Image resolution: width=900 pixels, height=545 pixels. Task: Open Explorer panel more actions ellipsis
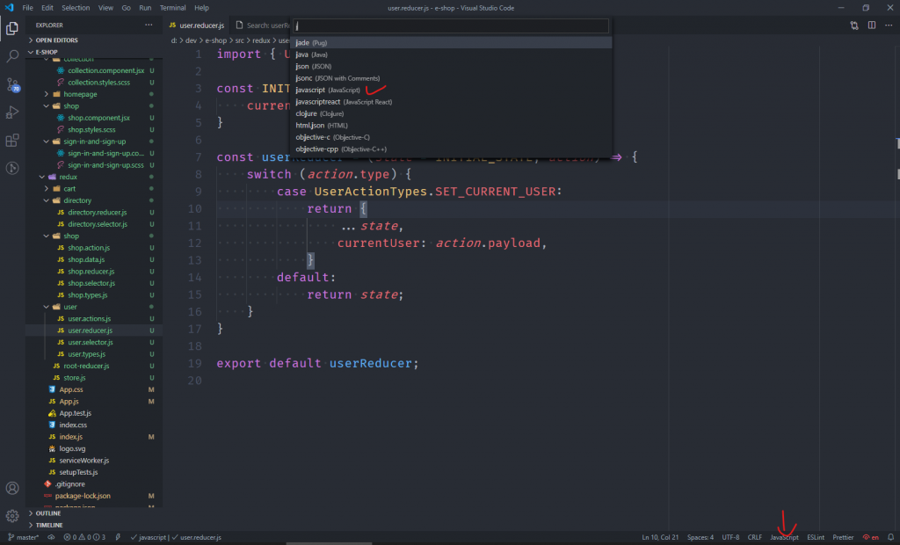tap(149, 25)
